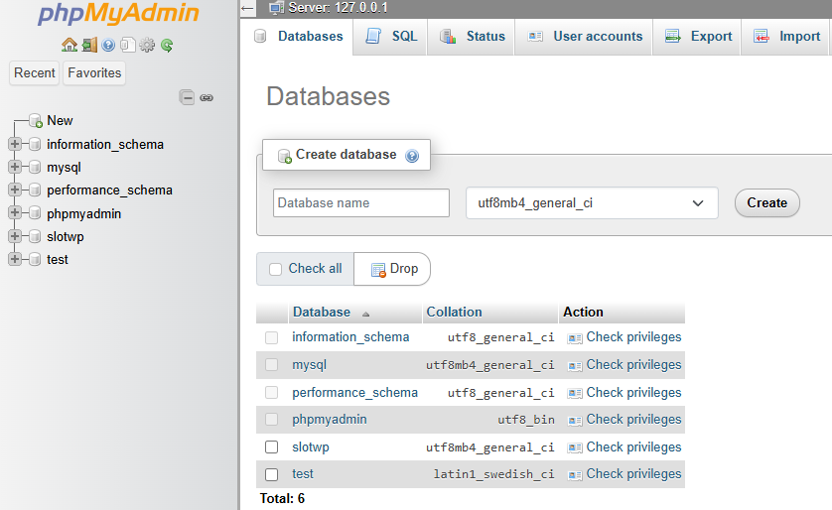Click the server icon in breadcrumb

tap(276, 8)
